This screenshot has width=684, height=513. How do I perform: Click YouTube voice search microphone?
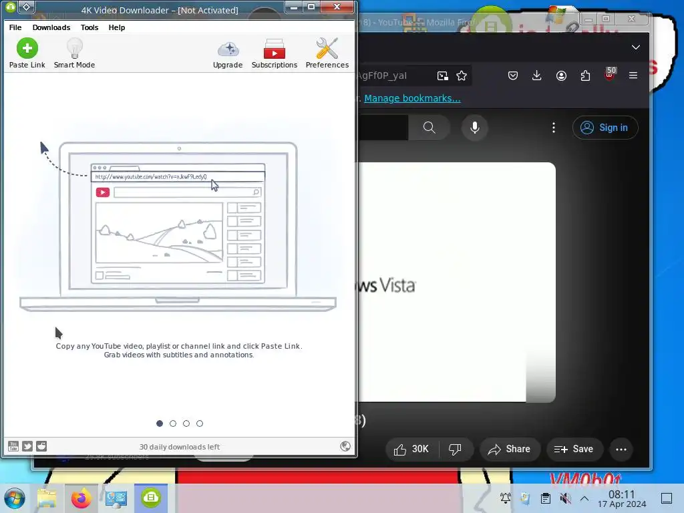coord(475,128)
